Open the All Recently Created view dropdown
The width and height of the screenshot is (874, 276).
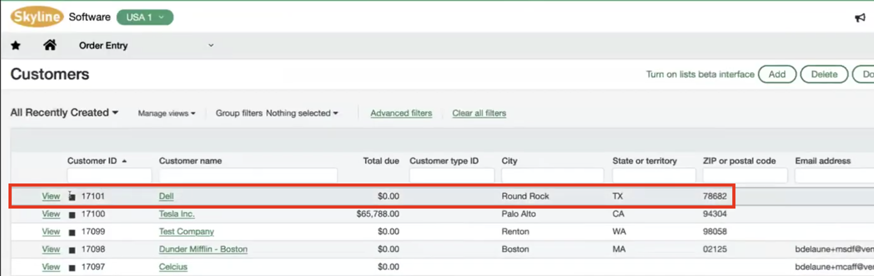[x=64, y=112]
